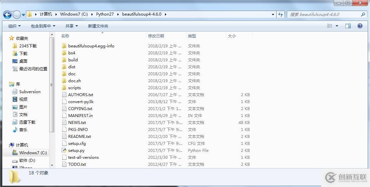Sort by the 大小 column header
The height and width of the screenshot is (187, 370).
tap(232, 36)
